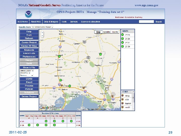The image size is (181, 136).
Task: Open session date dropdown under Show A File
Action: 25,73
